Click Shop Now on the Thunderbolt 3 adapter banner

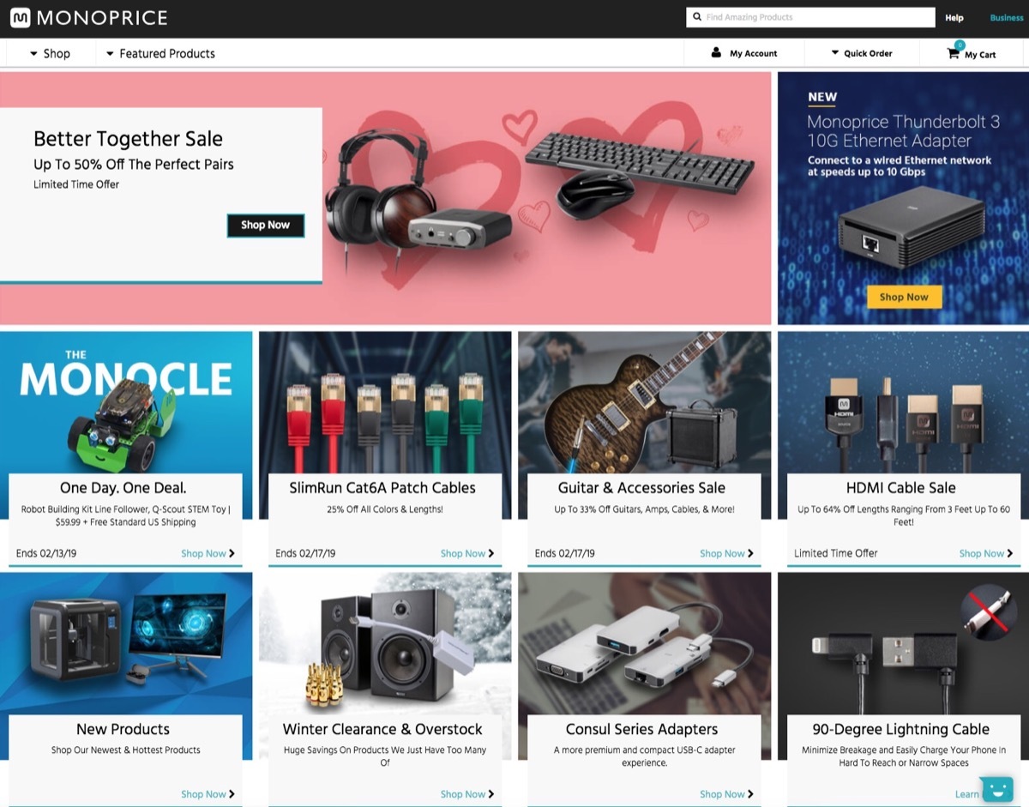[x=904, y=296]
